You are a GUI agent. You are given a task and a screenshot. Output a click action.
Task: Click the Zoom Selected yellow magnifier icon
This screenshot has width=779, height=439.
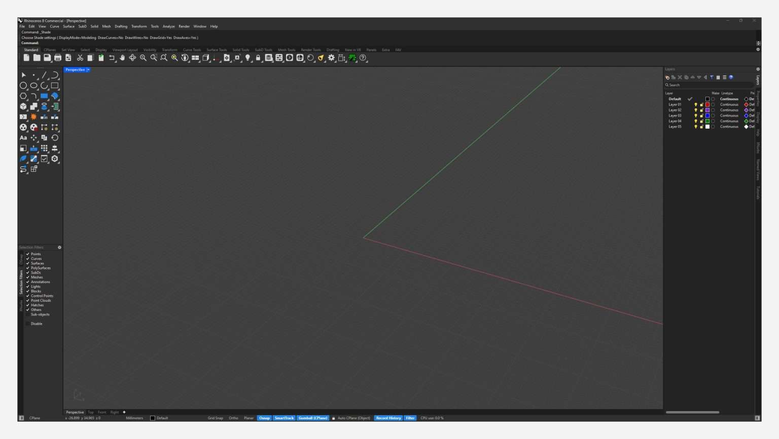tap(174, 58)
